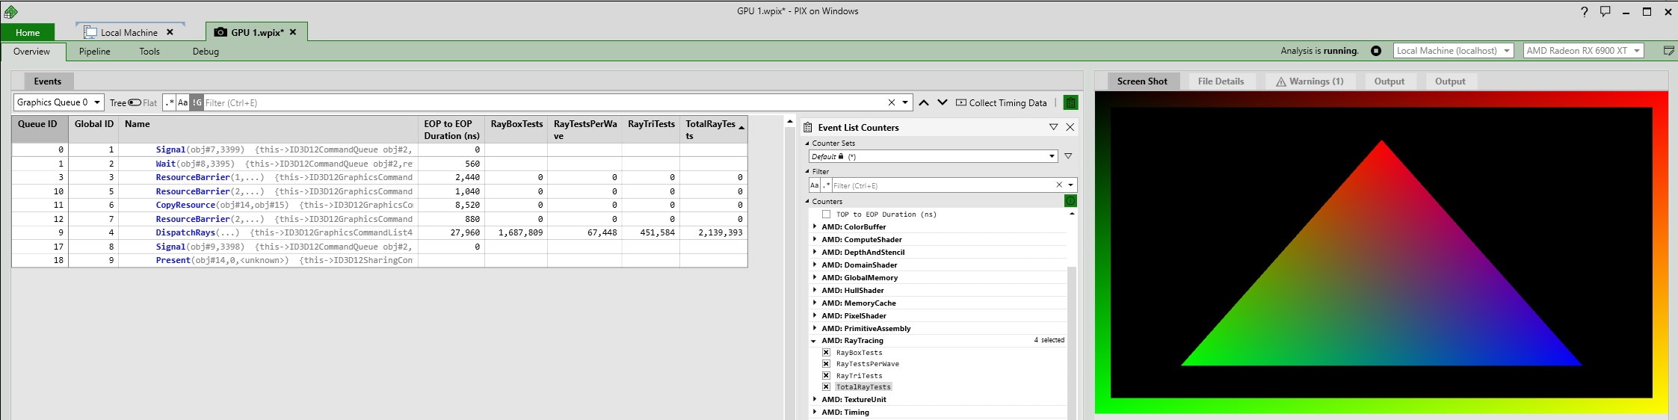Go to next filter match with down arrow
The image size is (1678, 420).
942,103
